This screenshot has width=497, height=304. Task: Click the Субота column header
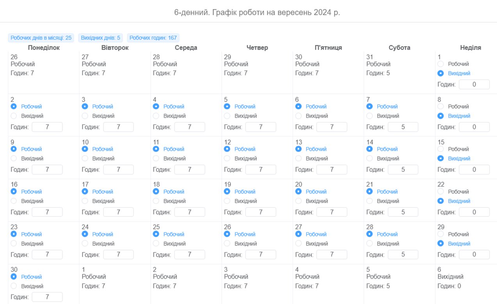[399, 48]
